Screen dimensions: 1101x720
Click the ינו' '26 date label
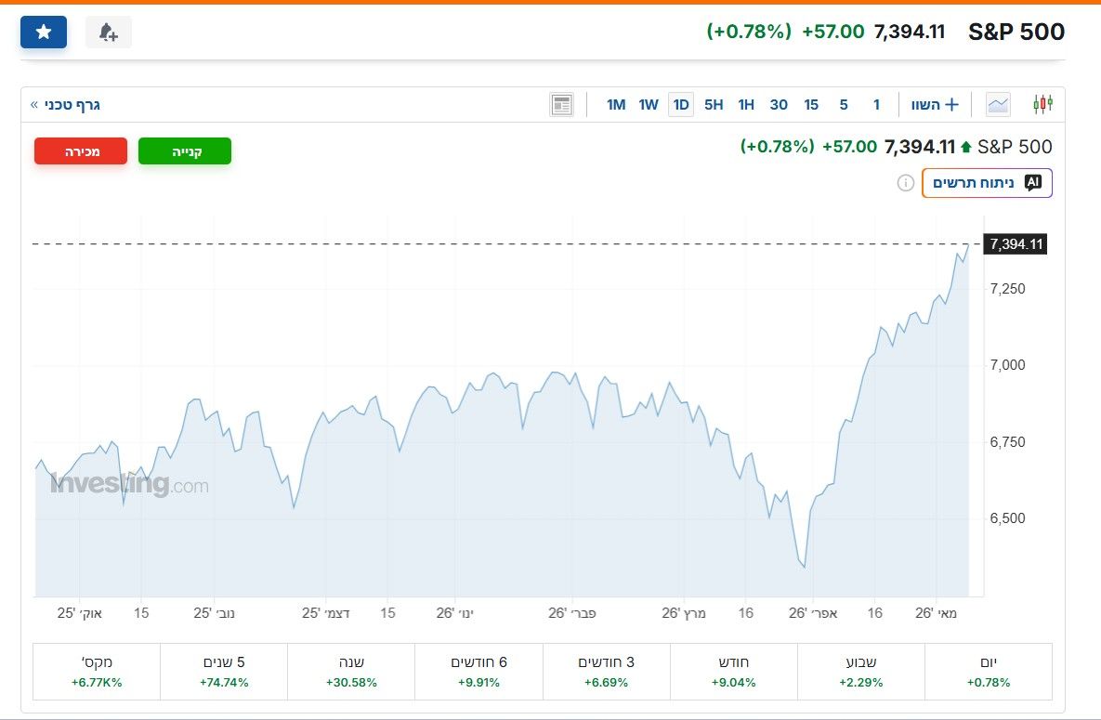pyautogui.click(x=455, y=612)
